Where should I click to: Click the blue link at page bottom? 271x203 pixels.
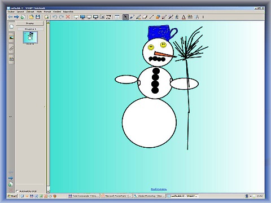159,189
